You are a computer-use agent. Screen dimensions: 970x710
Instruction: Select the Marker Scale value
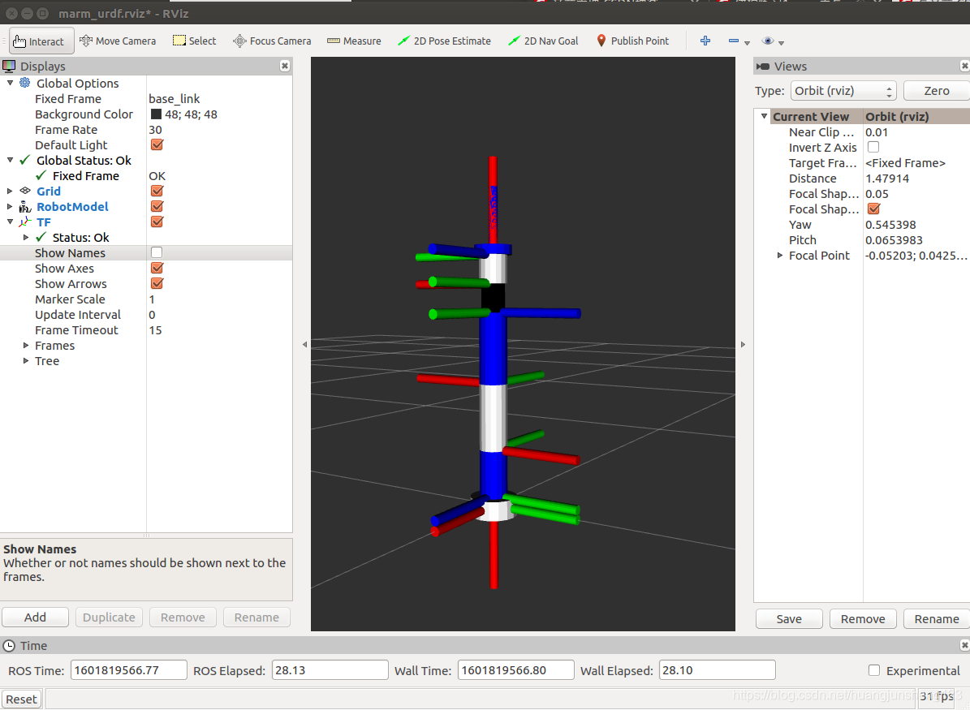click(152, 299)
